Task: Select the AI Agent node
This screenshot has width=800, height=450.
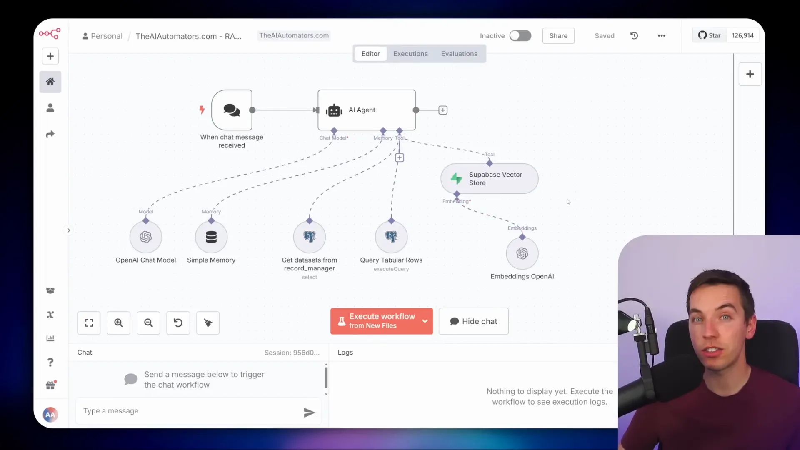Action: [x=367, y=110]
